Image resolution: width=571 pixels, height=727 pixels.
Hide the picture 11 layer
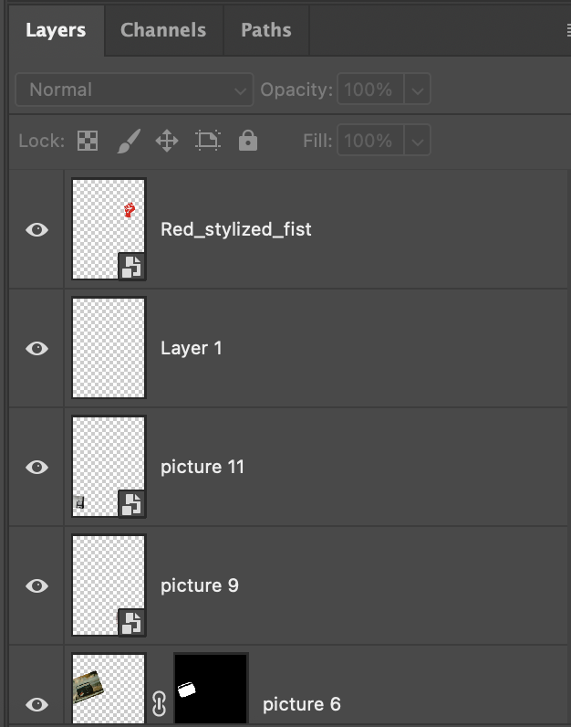(37, 467)
